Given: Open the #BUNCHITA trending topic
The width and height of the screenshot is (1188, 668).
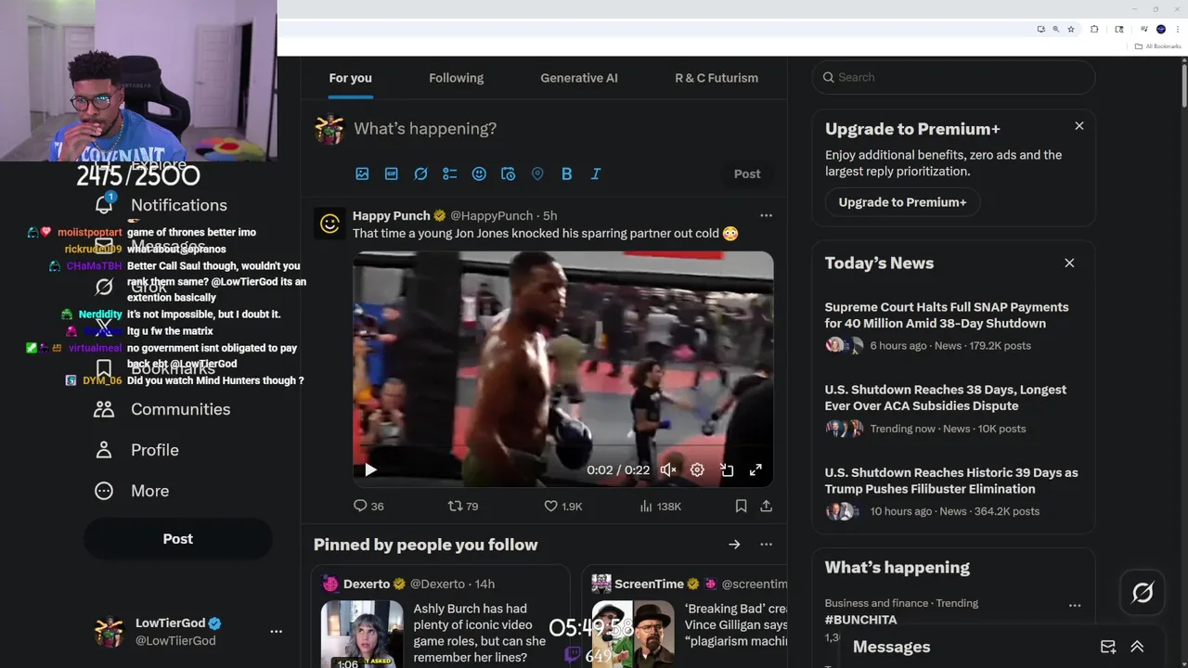Looking at the screenshot, I should tap(860, 620).
